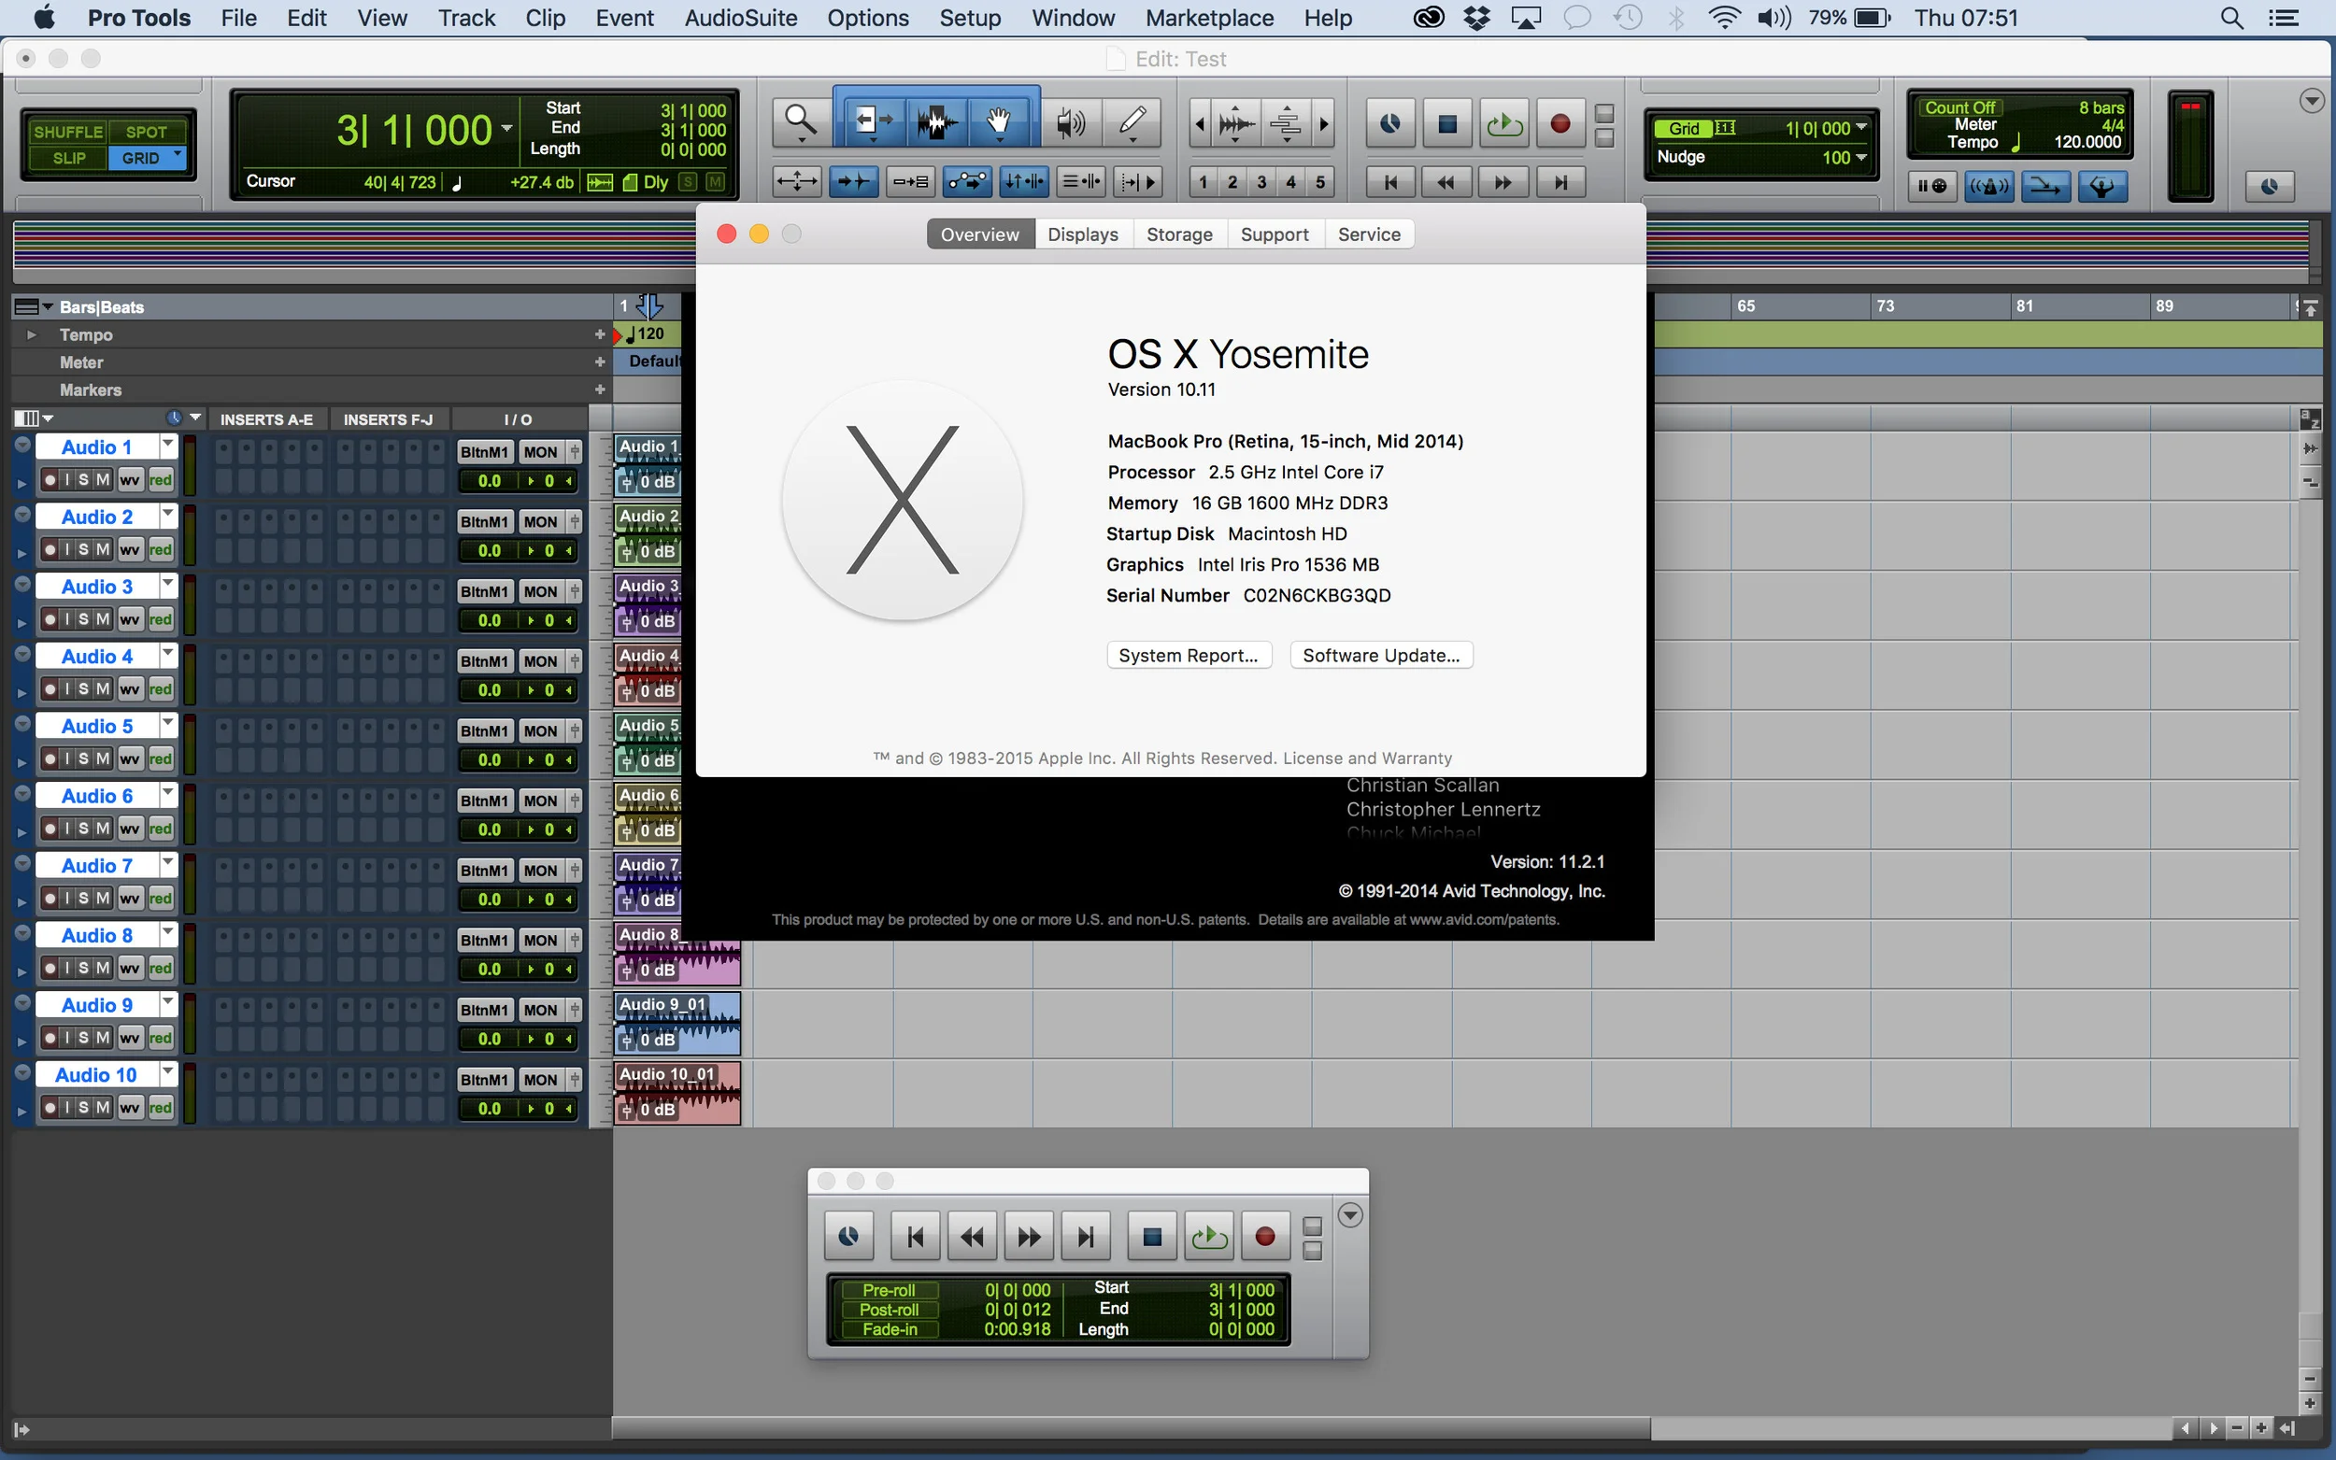Switch to the Storage tab
2336x1460 pixels.
point(1179,234)
